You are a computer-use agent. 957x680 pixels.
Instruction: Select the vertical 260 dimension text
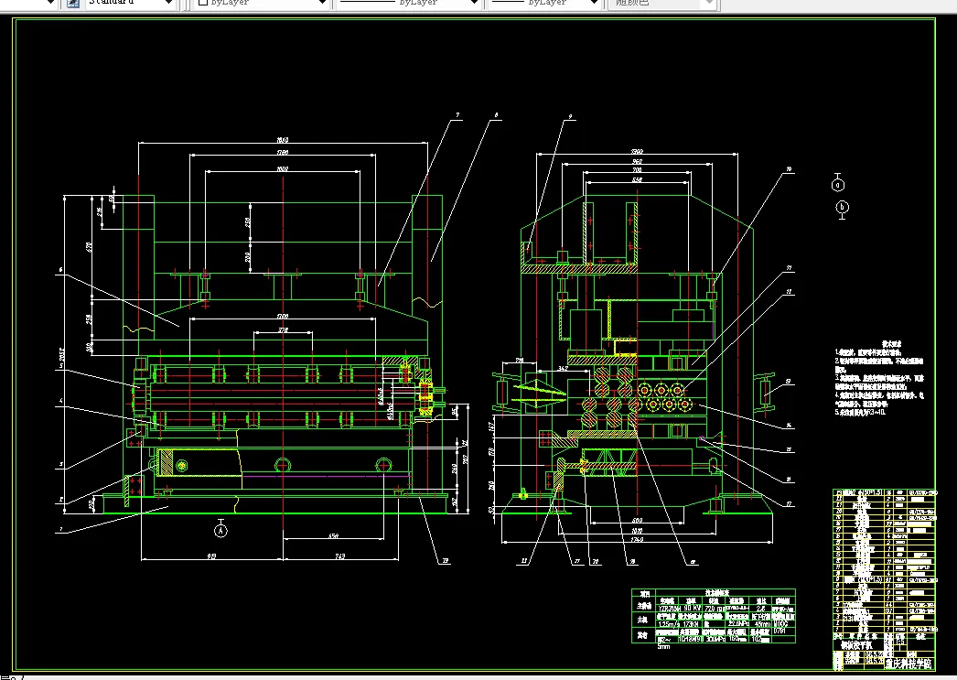pos(455,469)
